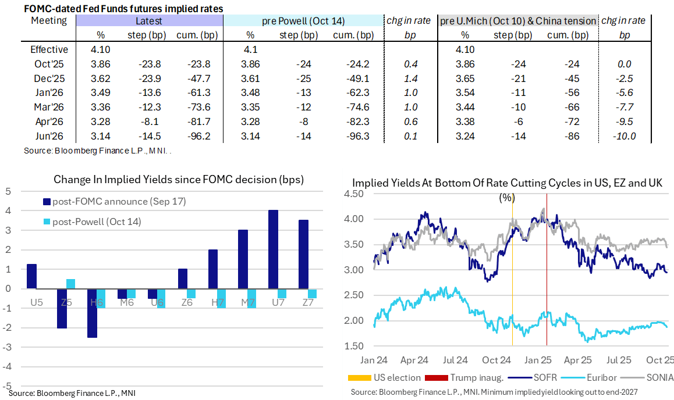Viewport: 674px width, 400px height.
Task: Click the "Change In Implied Yields" chart title
Action: click(179, 179)
